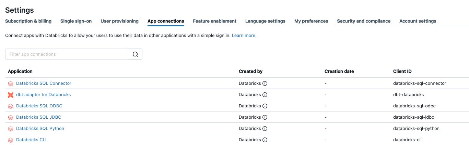Click info icon in Databricks SQL JDBC row
This screenshot has height=145, width=469.
point(265,117)
